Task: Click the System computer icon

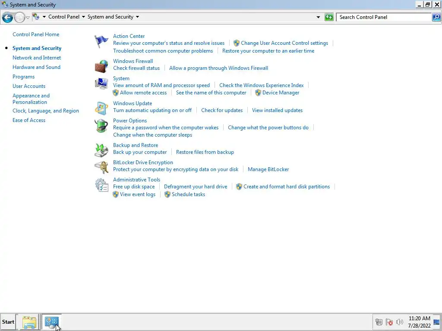Action: (101, 84)
